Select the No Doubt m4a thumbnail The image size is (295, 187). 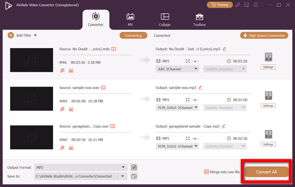32,60
